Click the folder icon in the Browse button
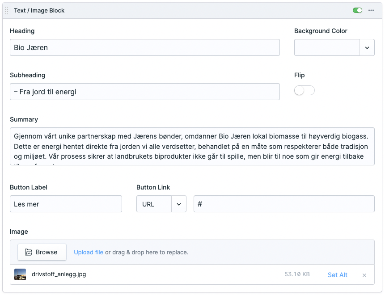The image size is (385, 295). (29, 252)
